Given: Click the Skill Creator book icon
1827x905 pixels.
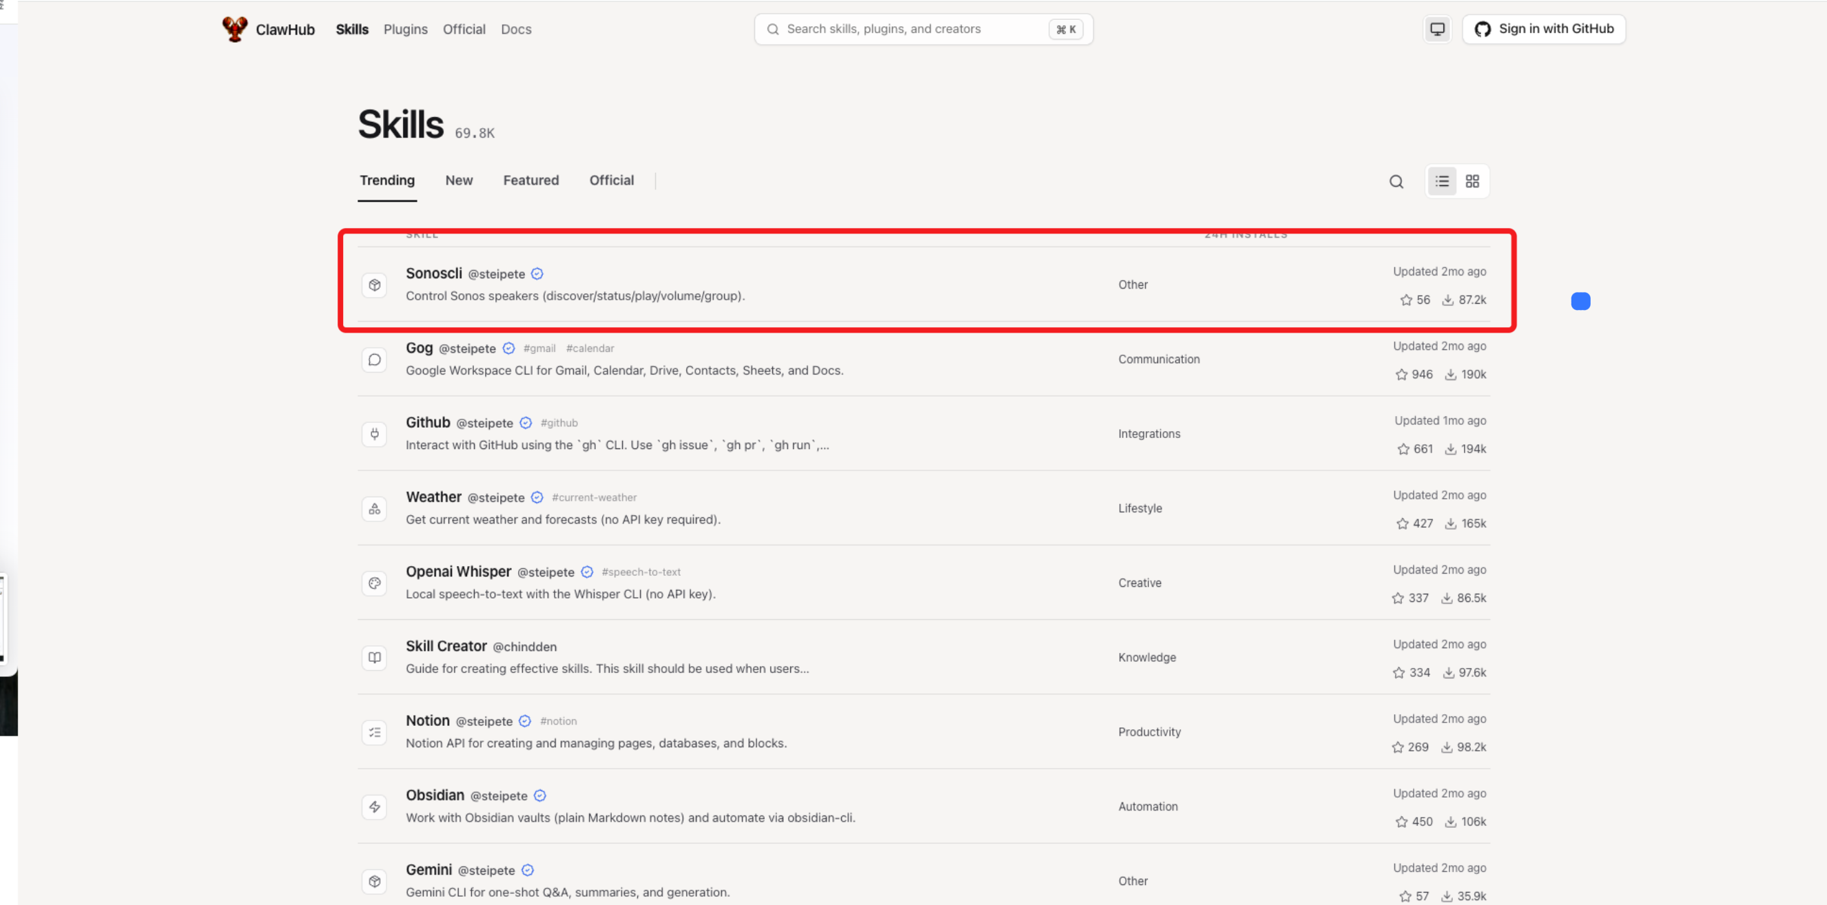Looking at the screenshot, I should pyautogui.click(x=375, y=658).
